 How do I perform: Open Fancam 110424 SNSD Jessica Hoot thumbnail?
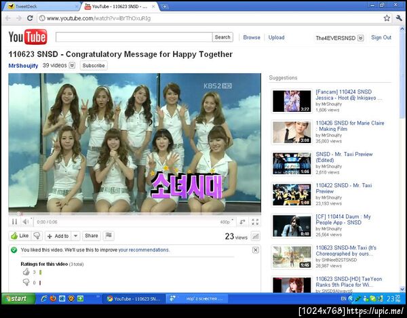tap(292, 101)
